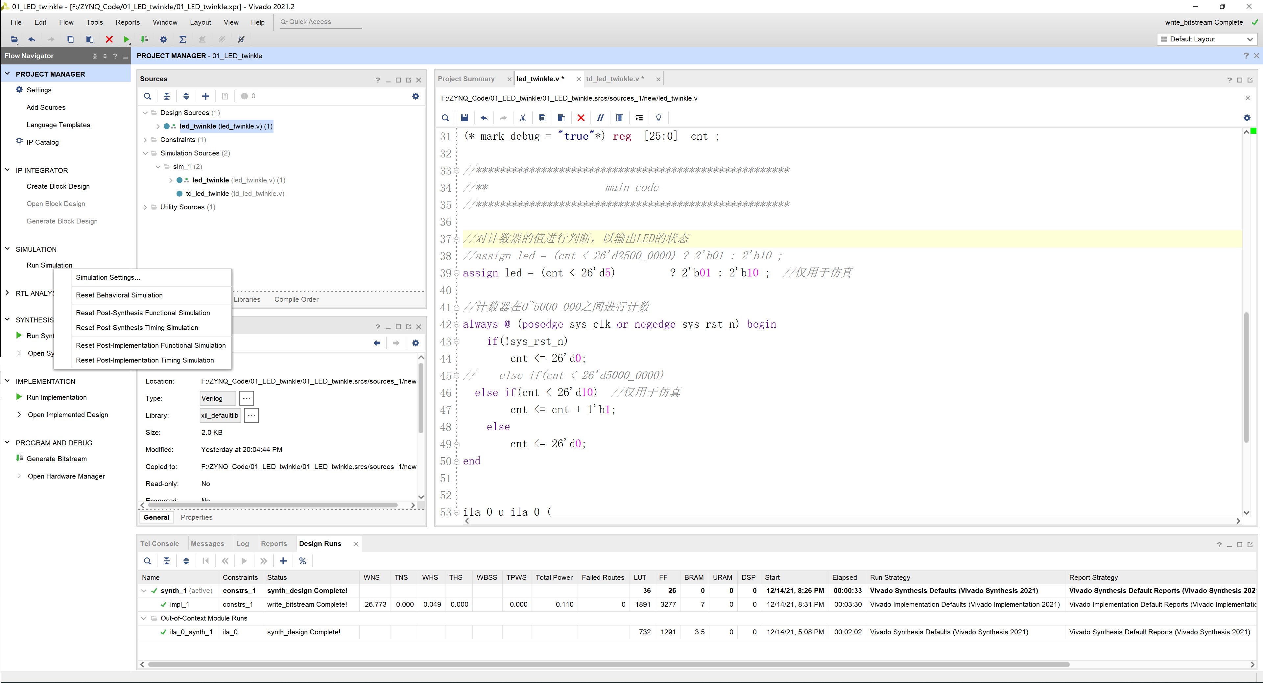This screenshot has width=1263, height=683.
Task: Click the red X delete toolbar icon
Action: tap(109, 39)
